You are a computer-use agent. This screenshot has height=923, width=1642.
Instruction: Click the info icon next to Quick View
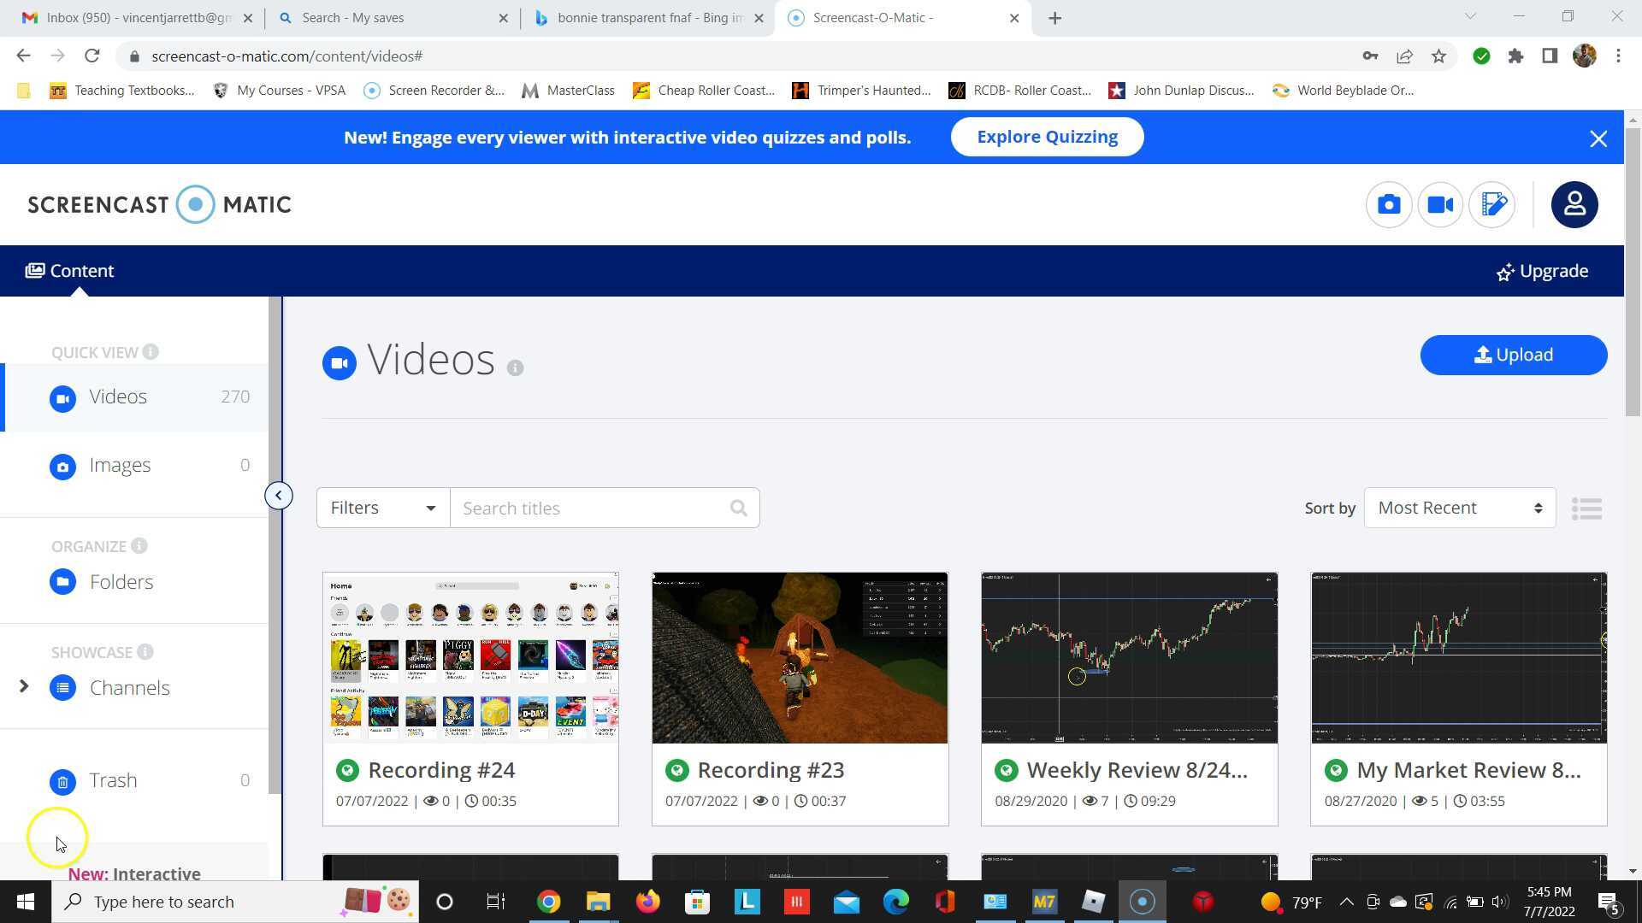coord(151,352)
